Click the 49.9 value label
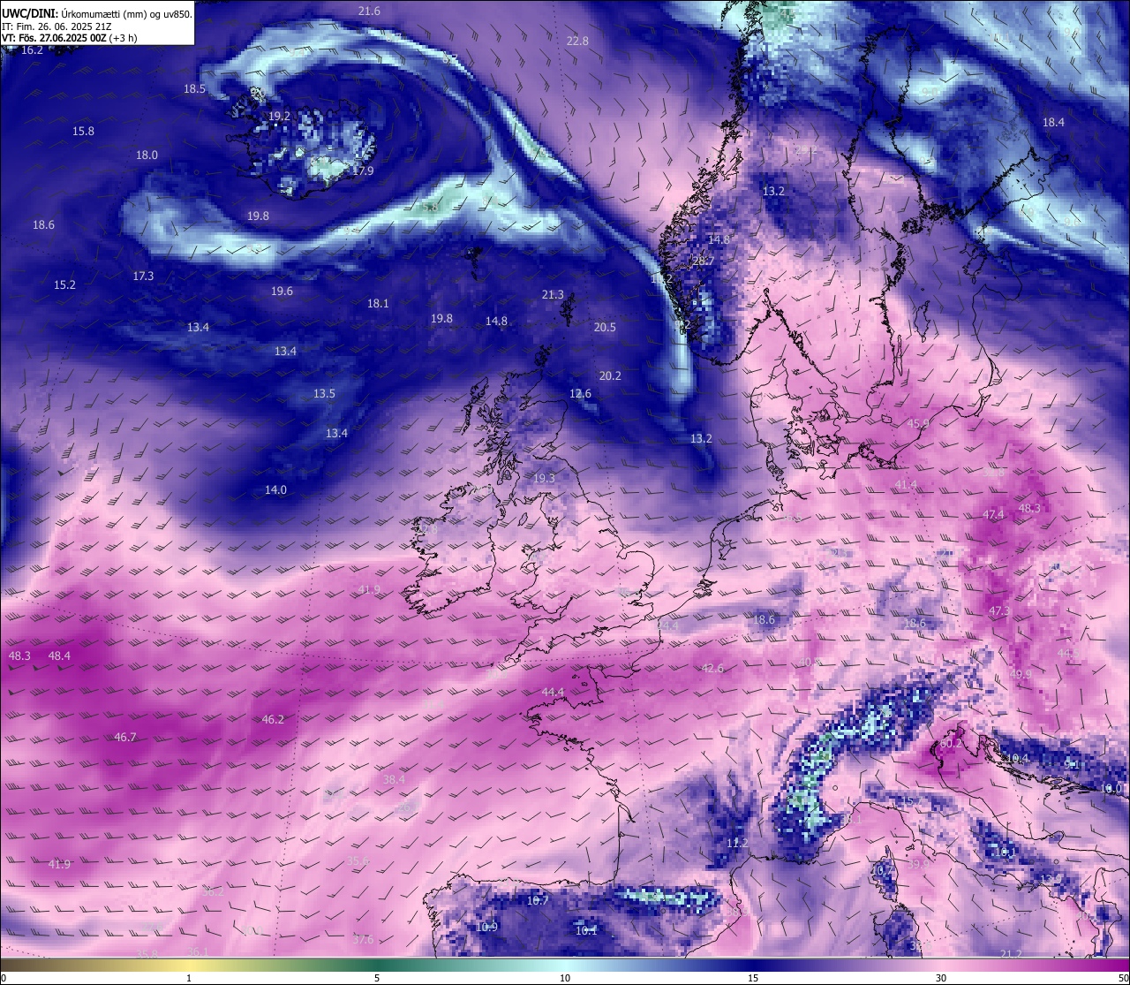 [x=1021, y=674]
